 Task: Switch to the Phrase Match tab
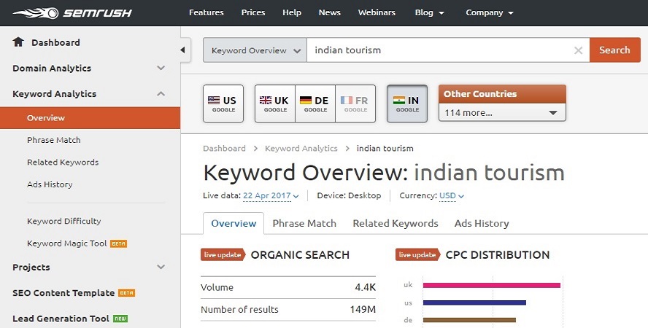[x=304, y=223]
